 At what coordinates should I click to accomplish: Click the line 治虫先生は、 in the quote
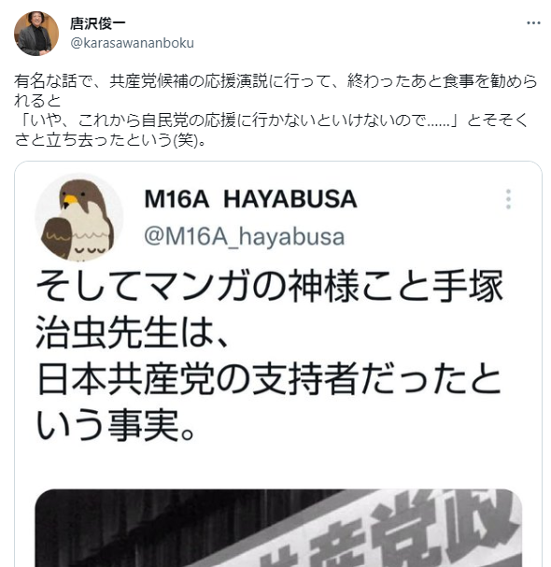[x=133, y=332]
